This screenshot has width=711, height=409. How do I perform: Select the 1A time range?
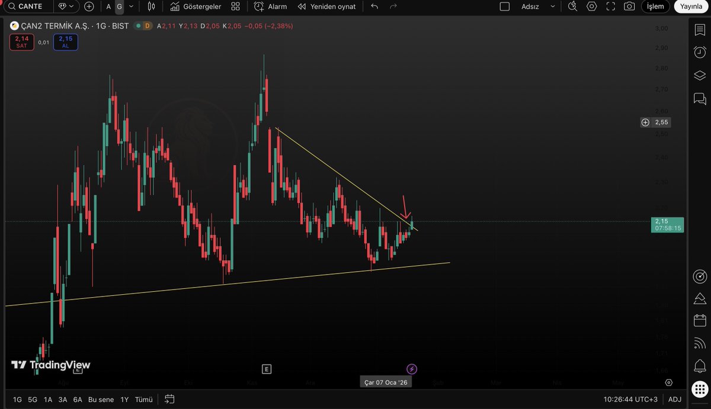[48, 400]
